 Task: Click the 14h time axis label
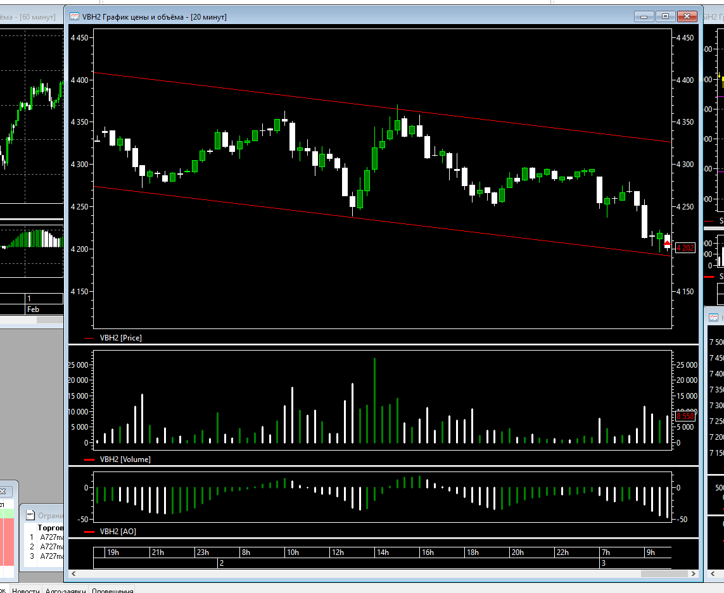click(x=383, y=552)
